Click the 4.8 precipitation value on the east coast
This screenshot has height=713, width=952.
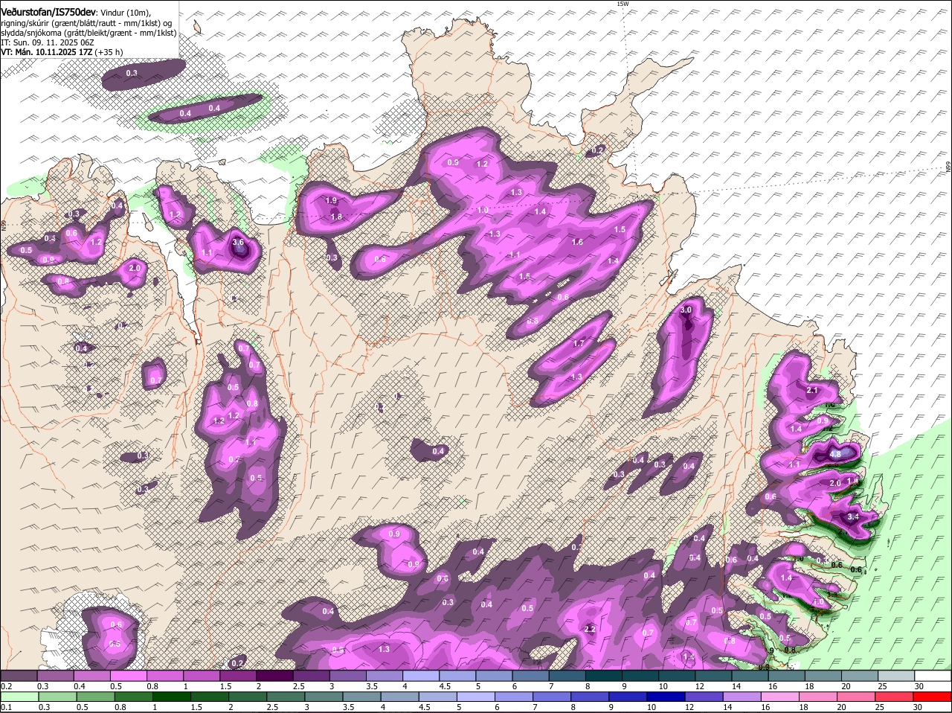click(834, 454)
